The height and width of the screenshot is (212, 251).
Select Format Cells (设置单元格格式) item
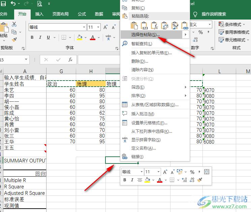tap(155, 123)
